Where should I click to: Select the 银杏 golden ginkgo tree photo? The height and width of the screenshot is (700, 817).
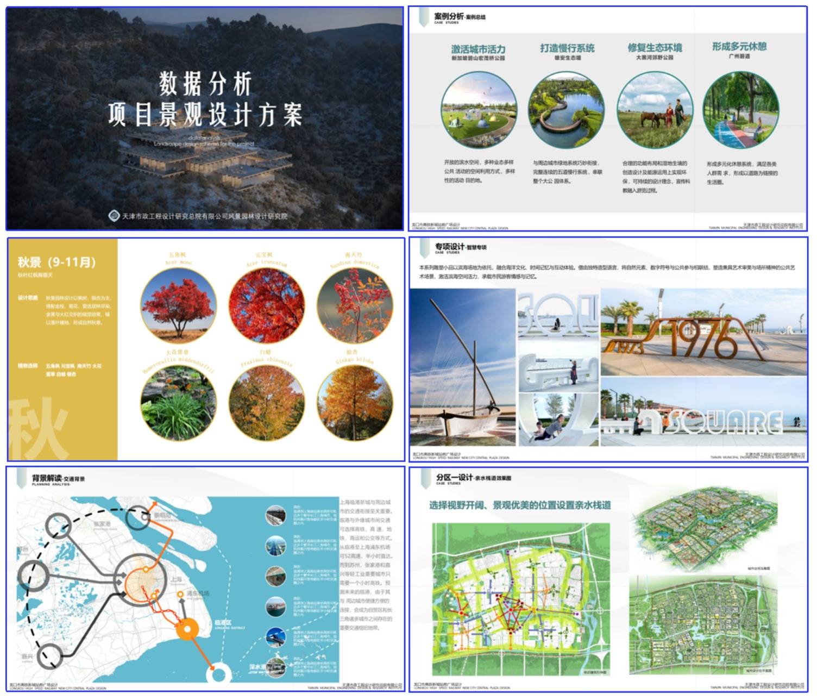[x=354, y=403]
